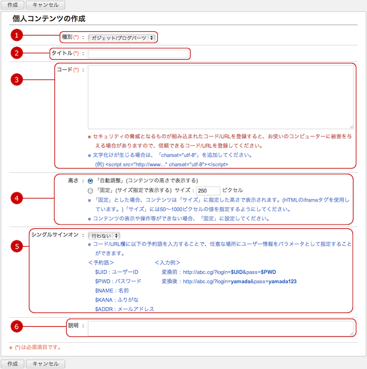Click the heading 個人コンテンツの作成
The height and width of the screenshot is (369, 367).
(x=49, y=19)
